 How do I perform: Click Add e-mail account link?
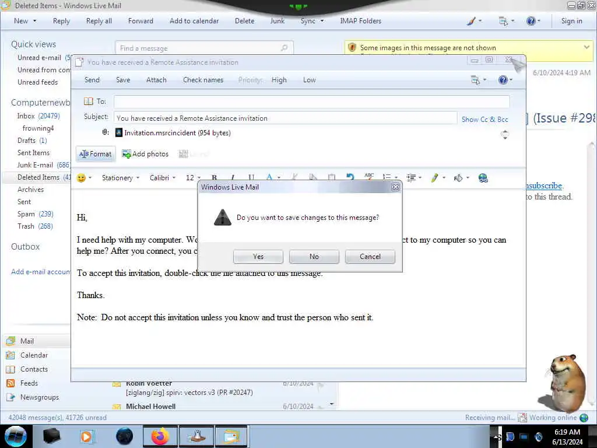[x=41, y=272]
